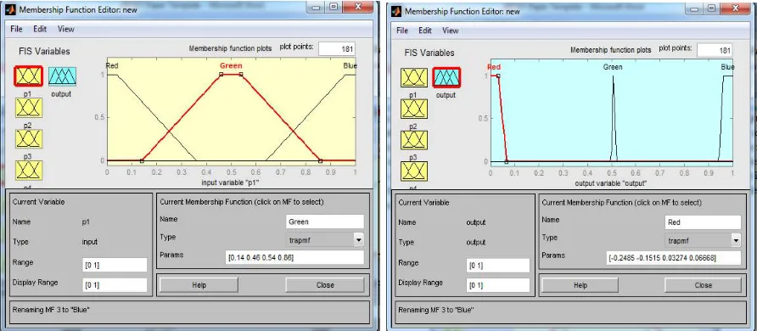This screenshot has width=757, height=331.
Task: Click the Close button in right window
Action: point(703,285)
